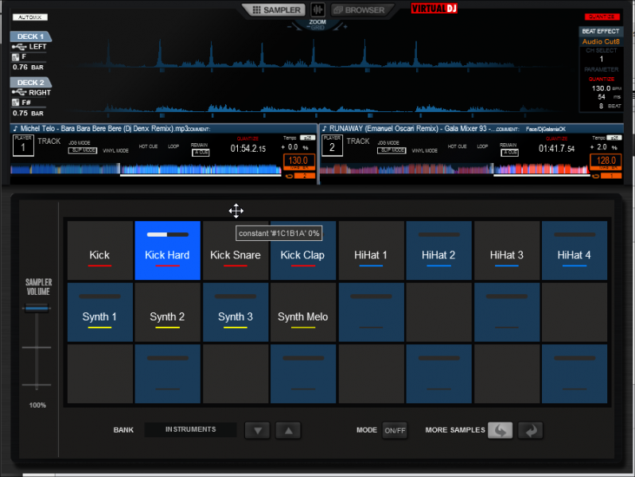Select the Deck 1 tab
Viewport: 635px width, 477px height.
(x=30, y=37)
